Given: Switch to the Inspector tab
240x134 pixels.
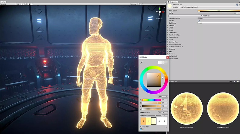Looking at the screenshot, I should click(x=172, y=2).
